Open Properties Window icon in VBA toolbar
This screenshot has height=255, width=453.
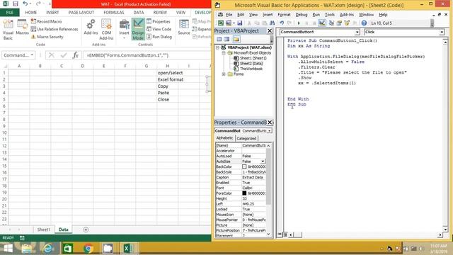339,23
